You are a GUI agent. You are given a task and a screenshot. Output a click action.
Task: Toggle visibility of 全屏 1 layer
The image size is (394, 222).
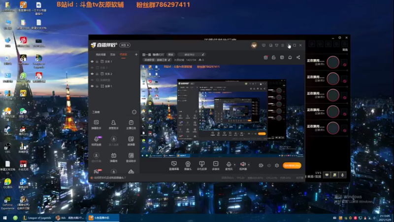click(x=92, y=86)
